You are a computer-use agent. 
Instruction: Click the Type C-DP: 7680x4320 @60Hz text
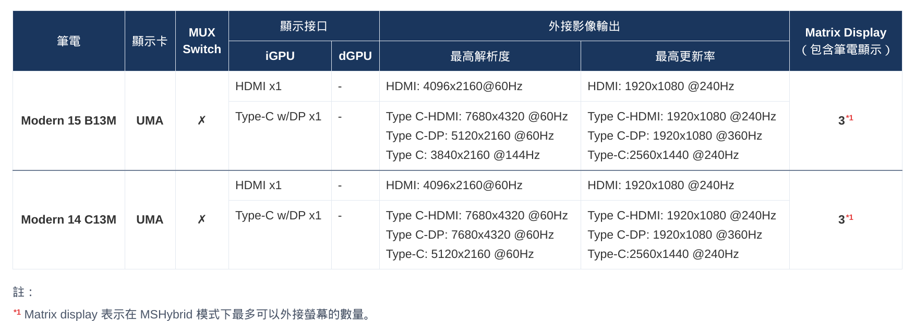pyautogui.click(x=469, y=234)
